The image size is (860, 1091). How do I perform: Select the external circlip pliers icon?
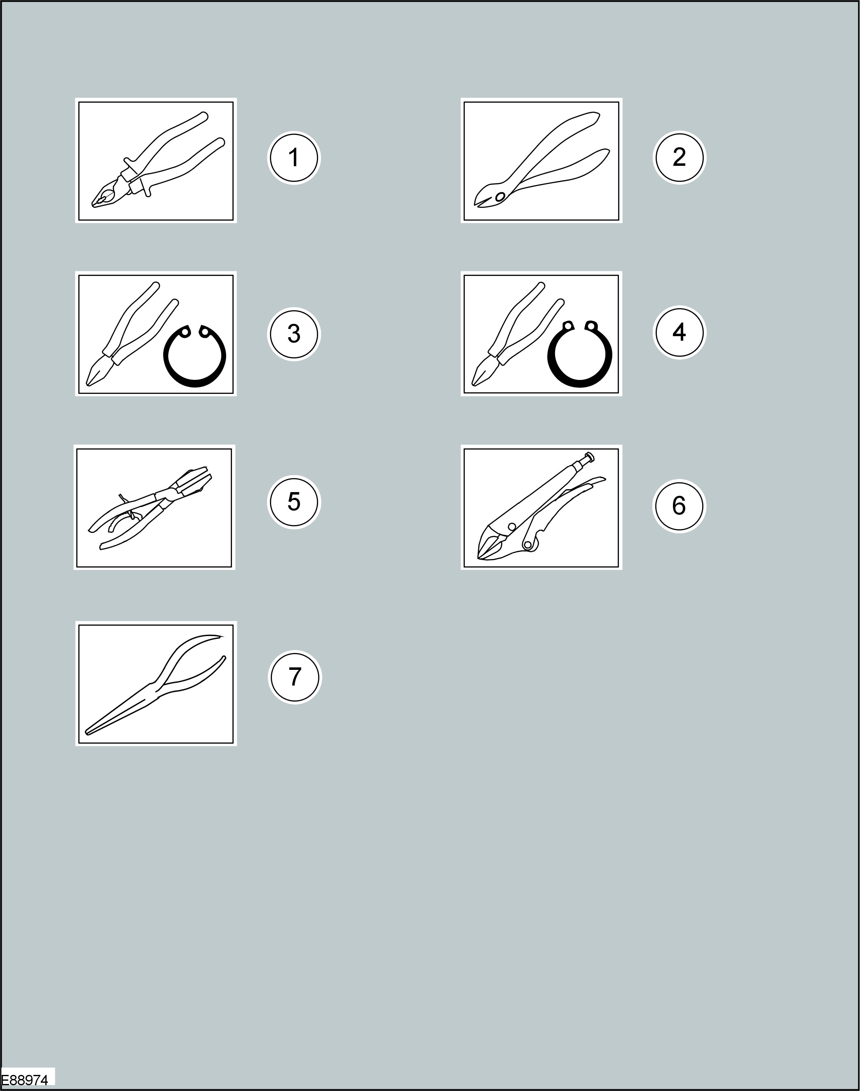point(541,334)
